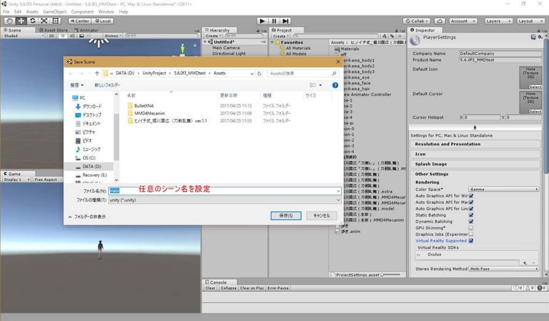
Task: Click Company Name field in Inspector
Action: coord(500,54)
